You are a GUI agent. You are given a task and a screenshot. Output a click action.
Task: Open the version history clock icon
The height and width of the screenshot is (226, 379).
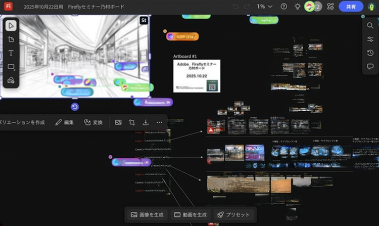pos(370,53)
